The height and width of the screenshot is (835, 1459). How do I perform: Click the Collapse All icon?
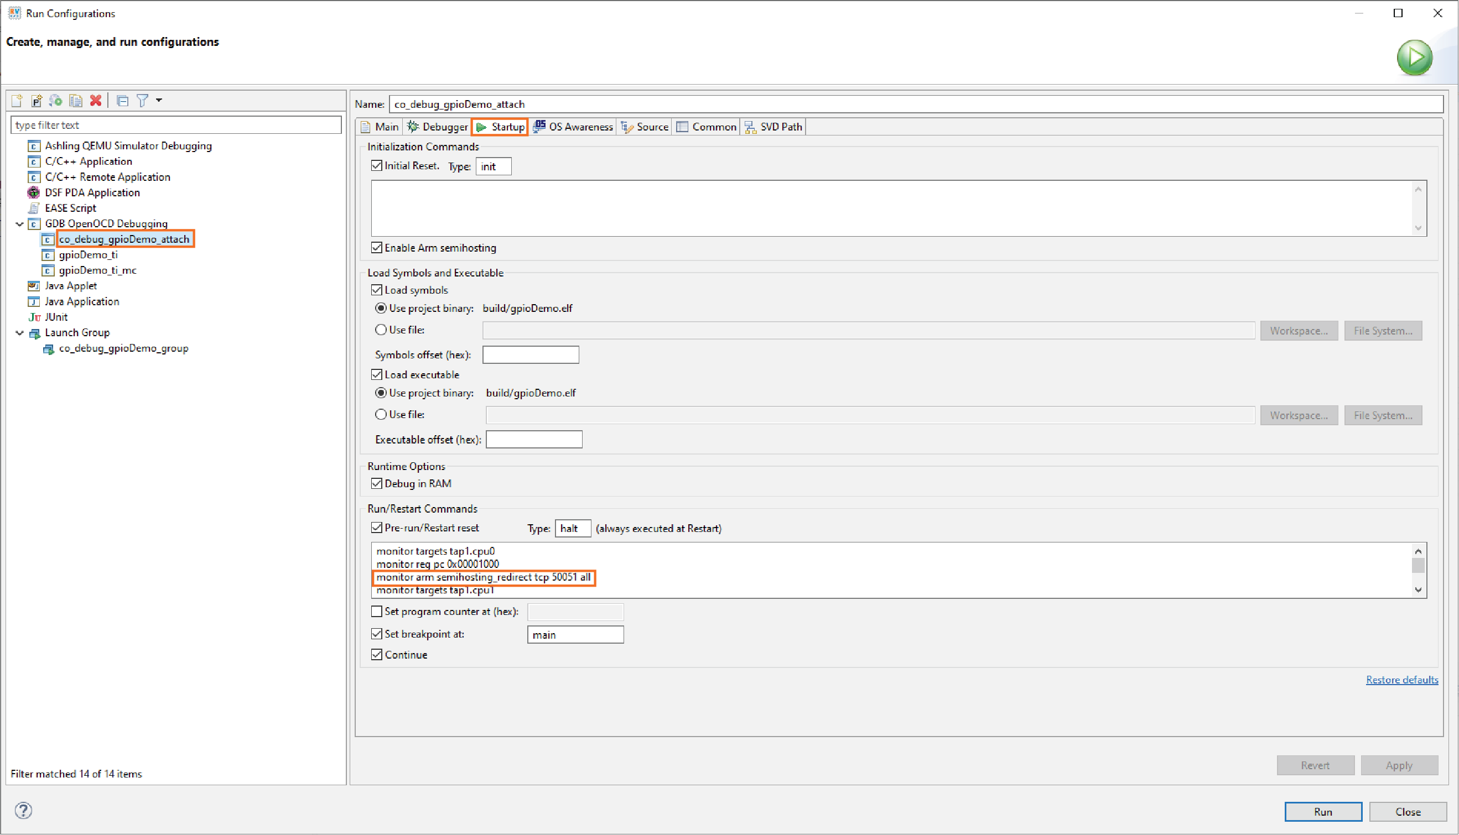point(122,100)
